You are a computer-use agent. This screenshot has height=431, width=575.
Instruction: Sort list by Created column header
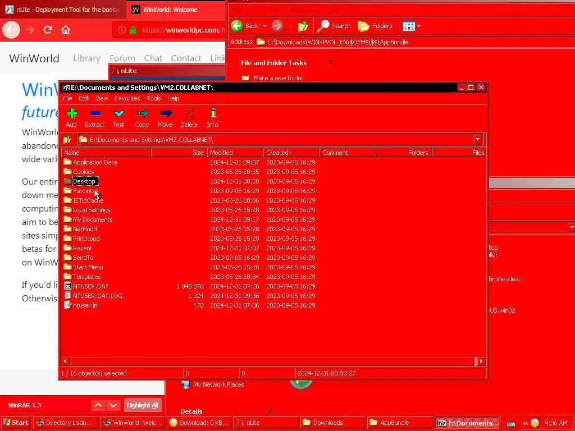[291, 153]
